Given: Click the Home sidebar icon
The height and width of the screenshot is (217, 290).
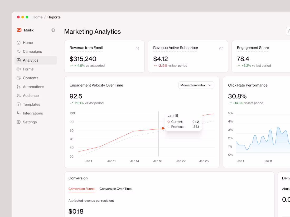Looking at the screenshot, I should pos(18,43).
